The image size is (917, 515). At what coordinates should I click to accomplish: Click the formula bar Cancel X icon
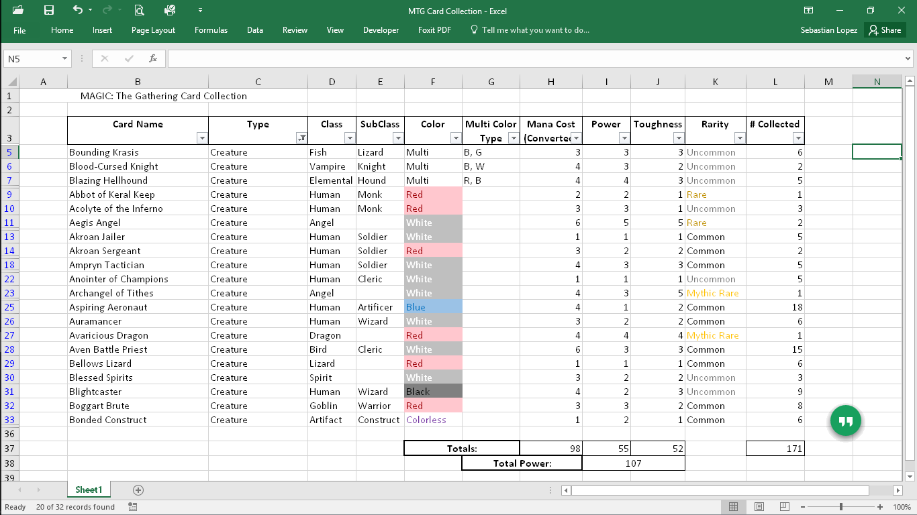coord(105,58)
